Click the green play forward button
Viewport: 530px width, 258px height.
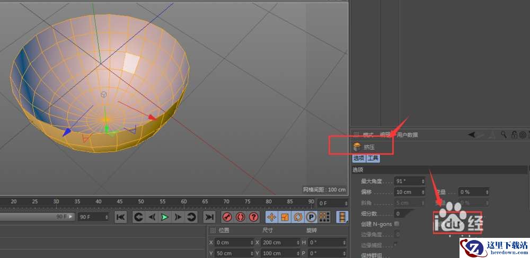click(x=164, y=217)
